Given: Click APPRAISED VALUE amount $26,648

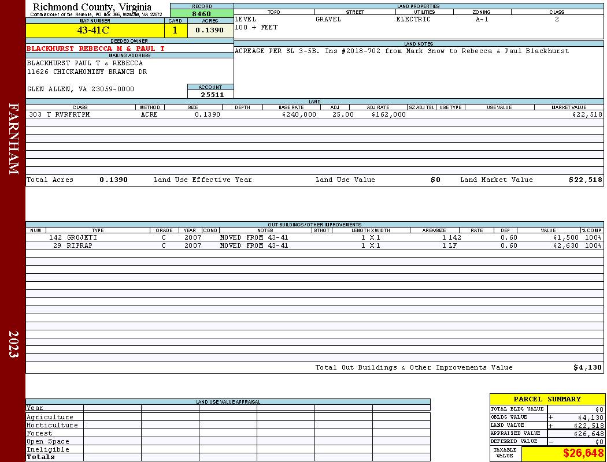Looking at the screenshot, I should pyautogui.click(x=589, y=434).
